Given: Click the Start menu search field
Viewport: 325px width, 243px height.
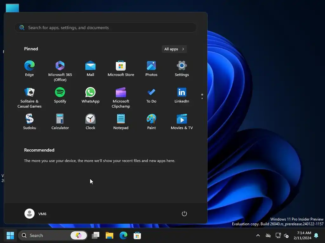Looking at the screenshot, I should (105, 28).
